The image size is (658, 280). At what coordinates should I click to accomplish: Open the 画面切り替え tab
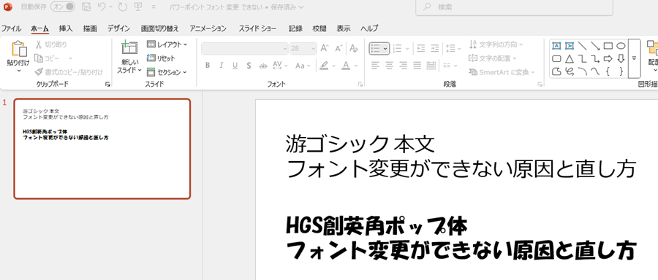pos(160,28)
